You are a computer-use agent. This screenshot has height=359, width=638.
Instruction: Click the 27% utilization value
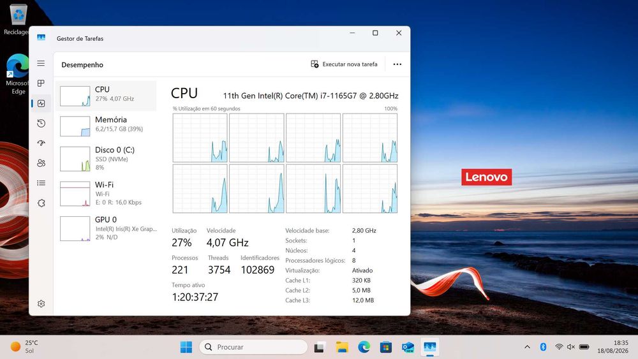pyautogui.click(x=181, y=243)
